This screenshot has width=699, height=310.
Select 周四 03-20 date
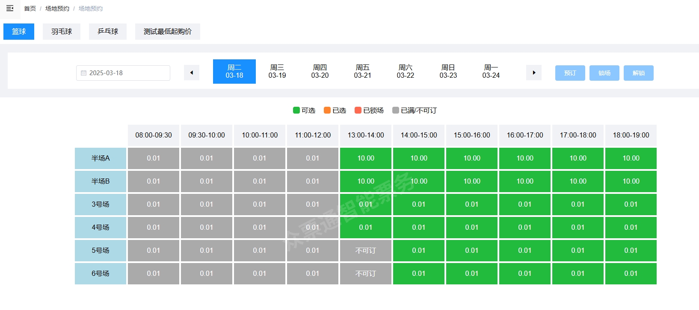pyautogui.click(x=320, y=71)
